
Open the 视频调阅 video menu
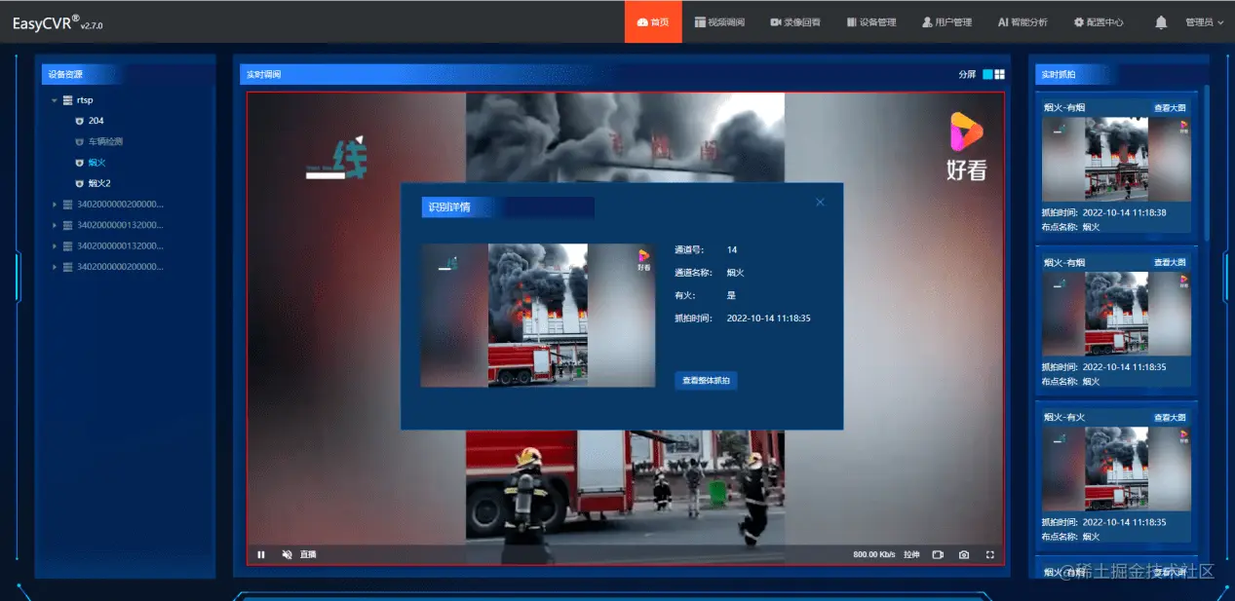pyautogui.click(x=719, y=21)
